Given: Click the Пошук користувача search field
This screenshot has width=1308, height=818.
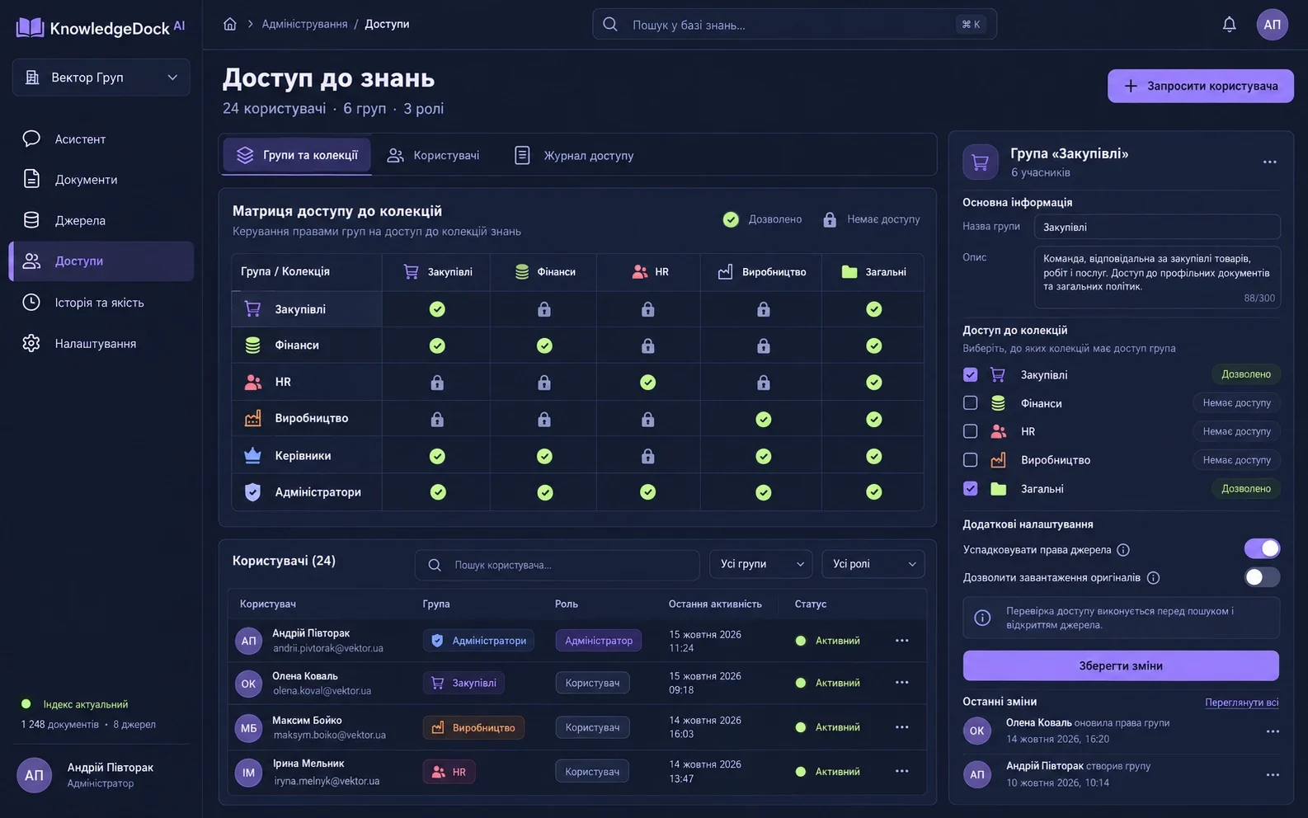Looking at the screenshot, I should click(x=557, y=565).
